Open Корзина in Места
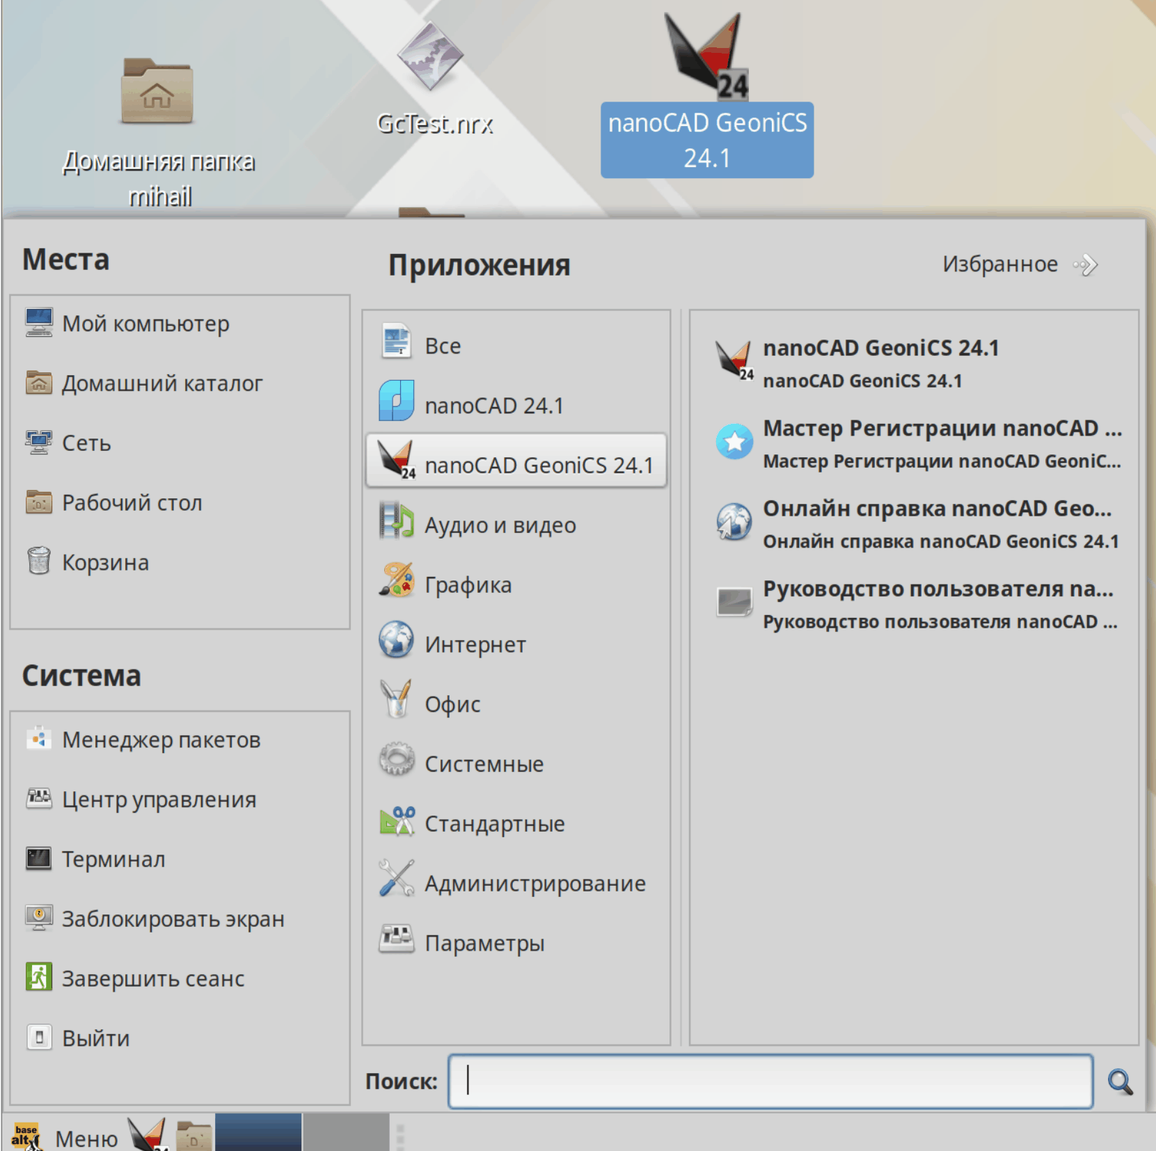 pyautogui.click(x=105, y=562)
